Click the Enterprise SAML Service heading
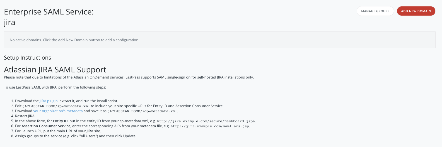This screenshot has height=147, width=442. pos(49,12)
